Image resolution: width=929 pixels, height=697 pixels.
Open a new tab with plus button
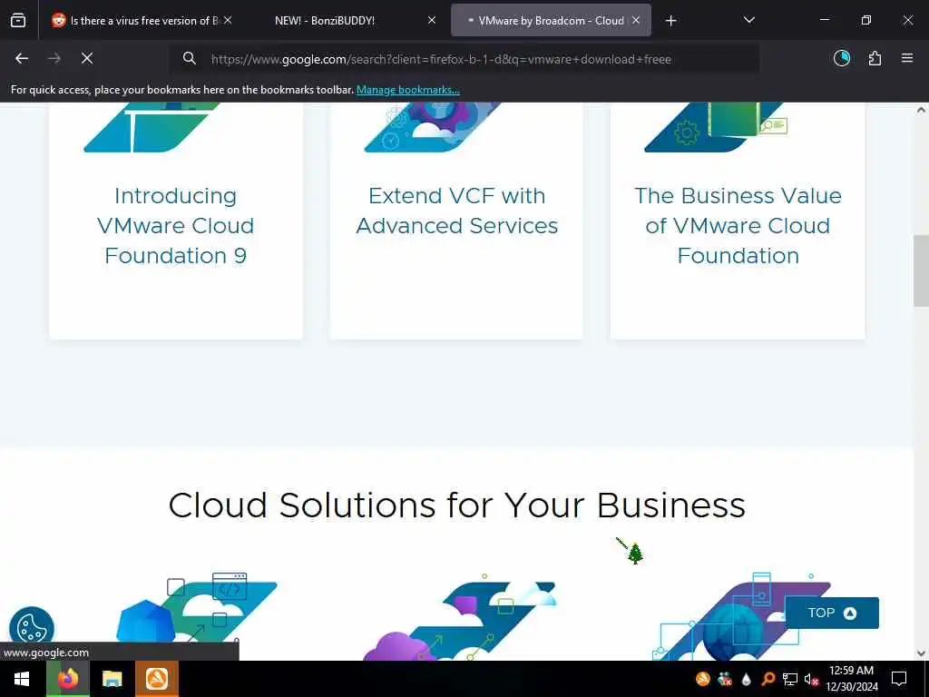point(670,21)
